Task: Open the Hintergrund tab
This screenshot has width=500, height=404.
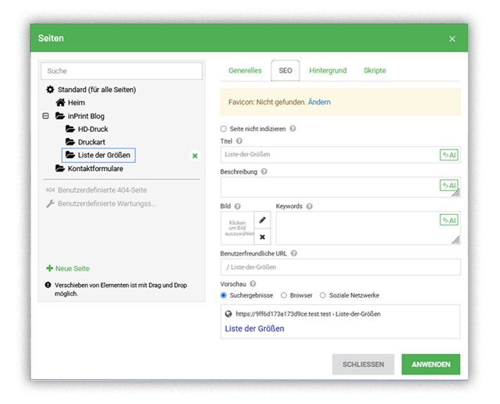Action: 327,71
